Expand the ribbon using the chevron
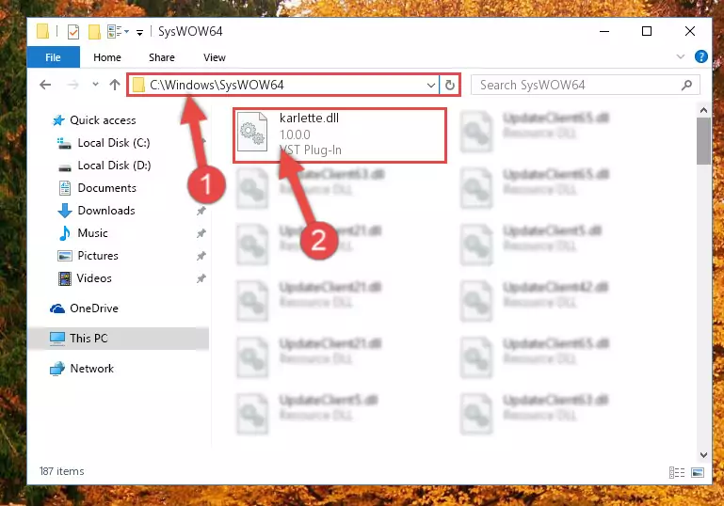This screenshot has height=506, width=724. (680, 56)
